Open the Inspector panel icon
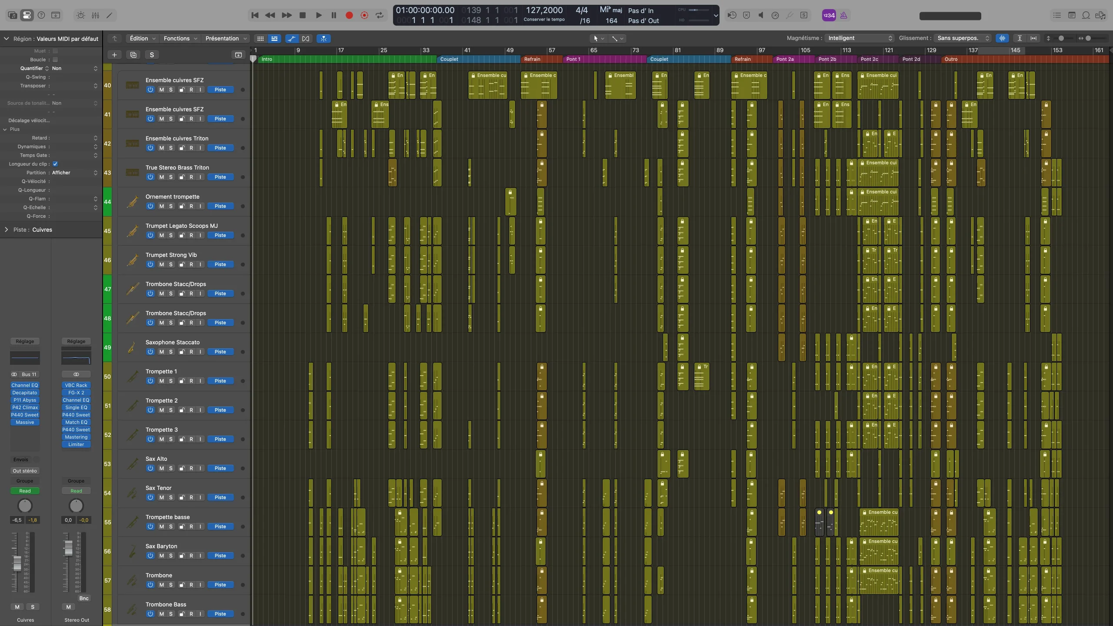The width and height of the screenshot is (1113, 626). click(x=27, y=15)
